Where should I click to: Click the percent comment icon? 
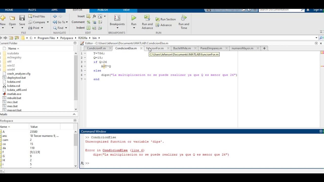pos(88,22)
